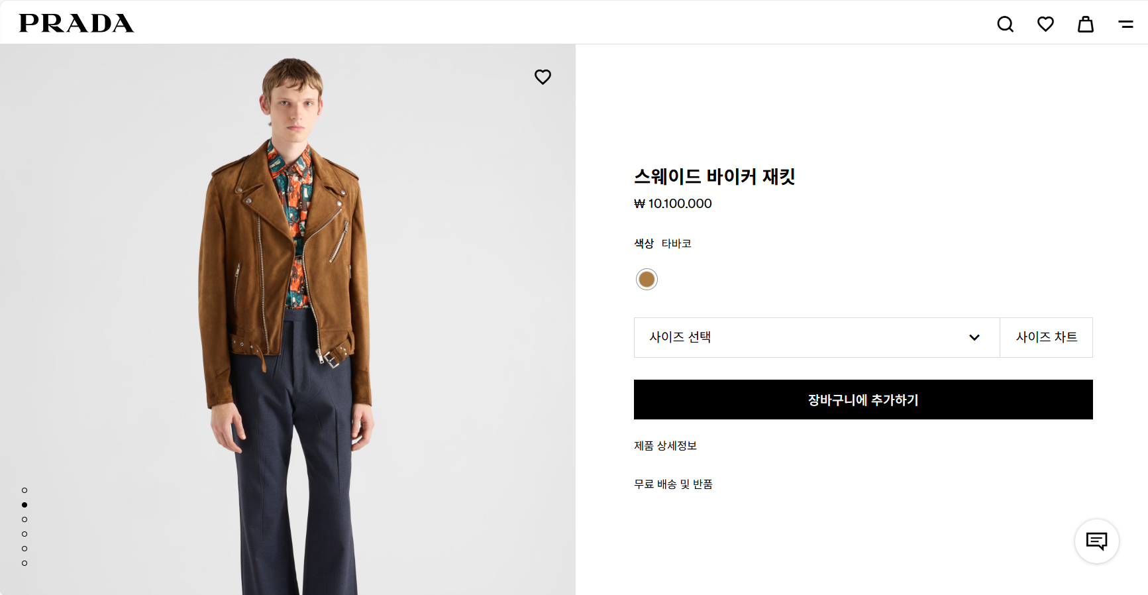Click 장바구니에 추가하기 button
Screen dimensions: 1148x595
tap(862, 400)
